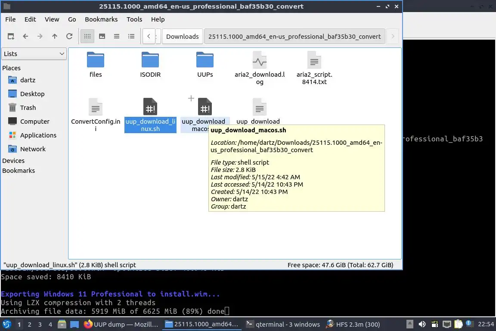
Task: Select the uup_download_linux.sh script icon
Action: (x=150, y=107)
